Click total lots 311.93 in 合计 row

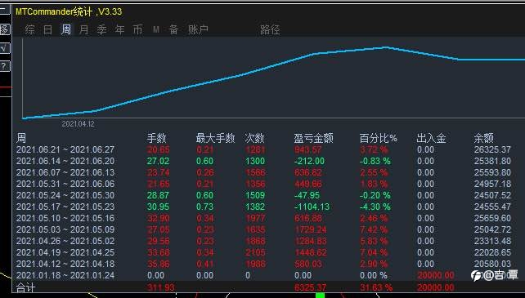[161, 287]
